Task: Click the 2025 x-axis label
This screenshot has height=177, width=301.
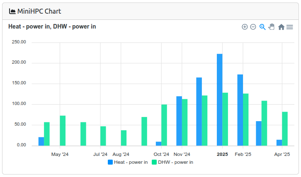Action: [222, 155]
